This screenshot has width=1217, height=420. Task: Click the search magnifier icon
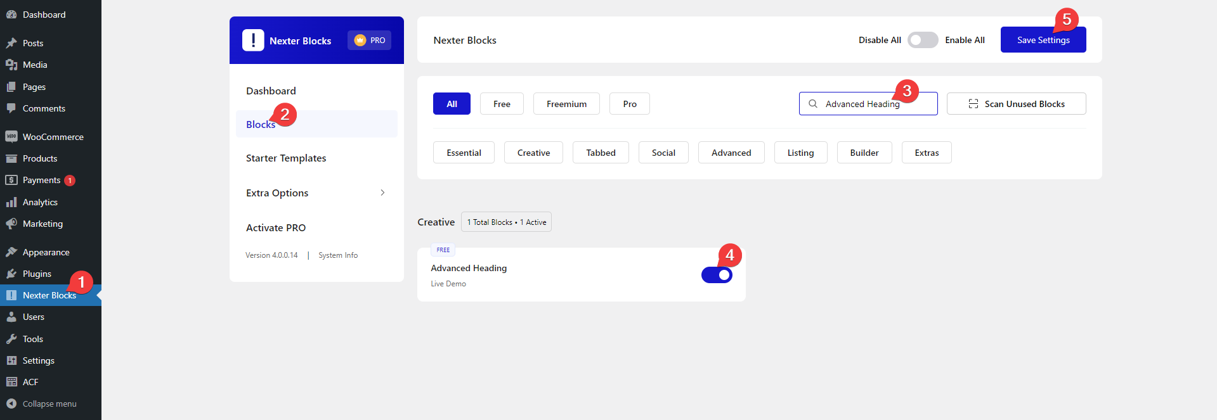coord(812,104)
